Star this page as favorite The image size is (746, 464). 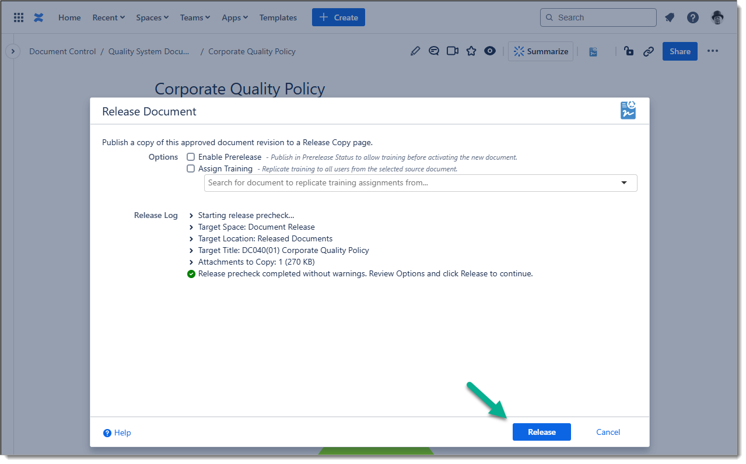[471, 51]
